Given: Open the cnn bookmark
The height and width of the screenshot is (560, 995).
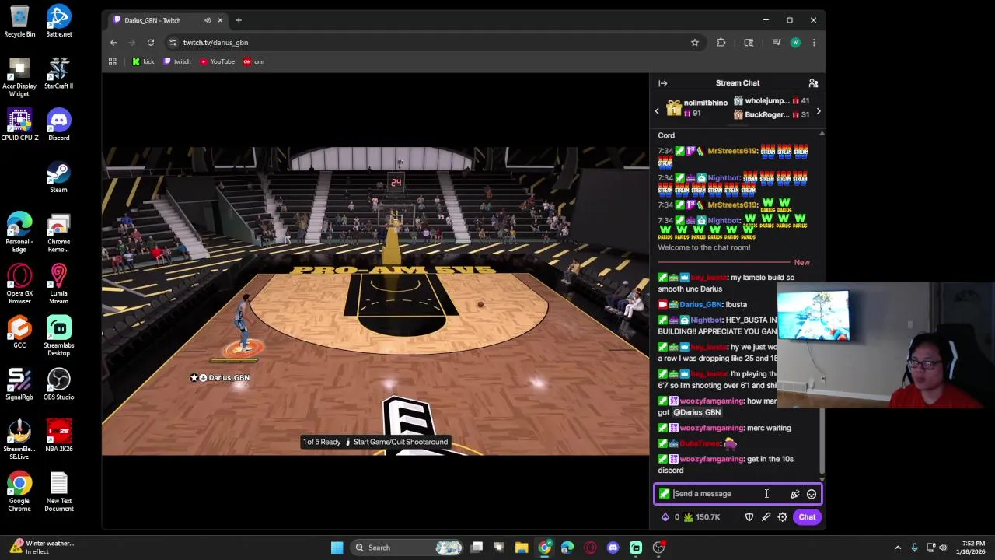Looking at the screenshot, I should 254,61.
